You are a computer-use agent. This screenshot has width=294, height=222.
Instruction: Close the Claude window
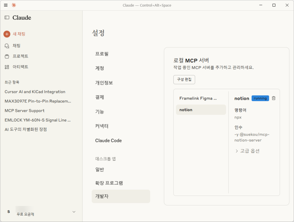tap(287, 5)
